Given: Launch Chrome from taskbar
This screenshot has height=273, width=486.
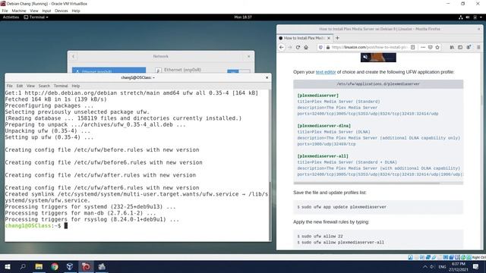Looking at the screenshot, I should (55, 266).
